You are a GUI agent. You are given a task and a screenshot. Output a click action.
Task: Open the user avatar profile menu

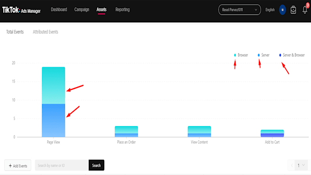click(283, 10)
